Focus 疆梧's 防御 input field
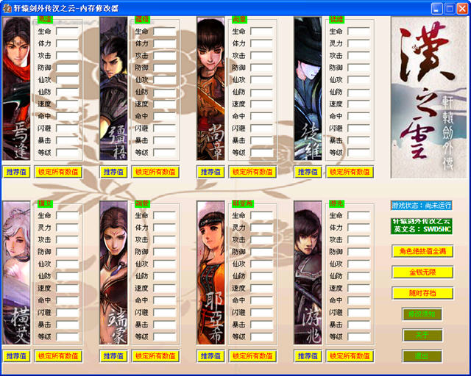Screen dimensions: 471x376 point(165,68)
